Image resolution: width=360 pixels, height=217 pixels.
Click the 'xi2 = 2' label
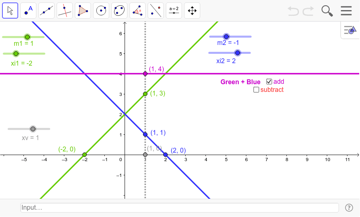click(x=226, y=61)
